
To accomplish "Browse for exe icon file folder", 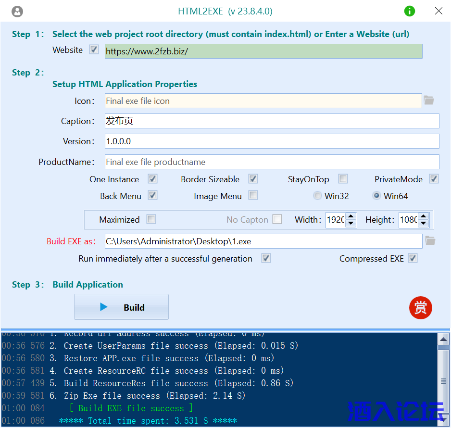I will pyautogui.click(x=429, y=101).
